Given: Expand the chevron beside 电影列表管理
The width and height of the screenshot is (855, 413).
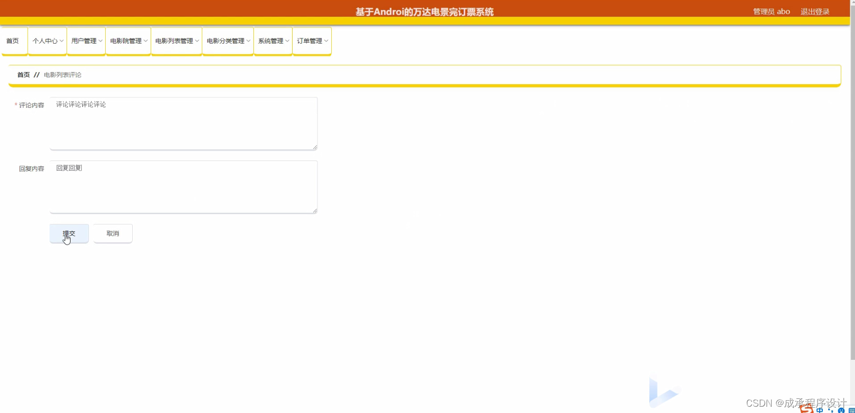Looking at the screenshot, I should [x=197, y=41].
